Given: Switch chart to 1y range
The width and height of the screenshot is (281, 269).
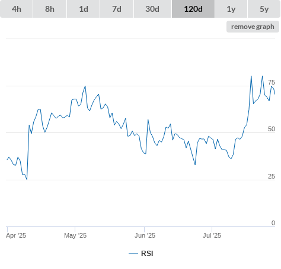Looking at the screenshot, I should (231, 9).
